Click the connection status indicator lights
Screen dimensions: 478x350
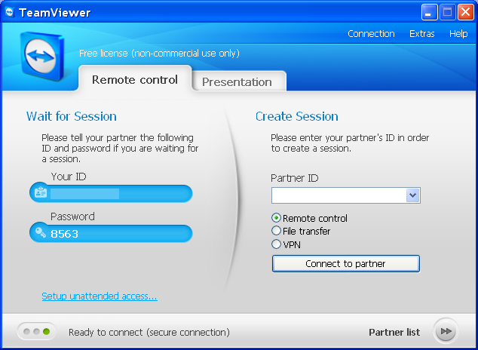point(37,331)
